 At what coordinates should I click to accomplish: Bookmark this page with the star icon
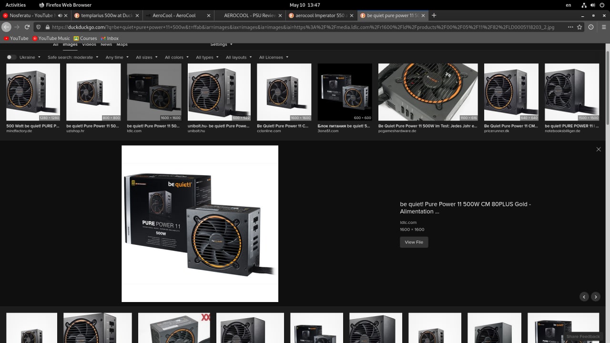pos(579,27)
